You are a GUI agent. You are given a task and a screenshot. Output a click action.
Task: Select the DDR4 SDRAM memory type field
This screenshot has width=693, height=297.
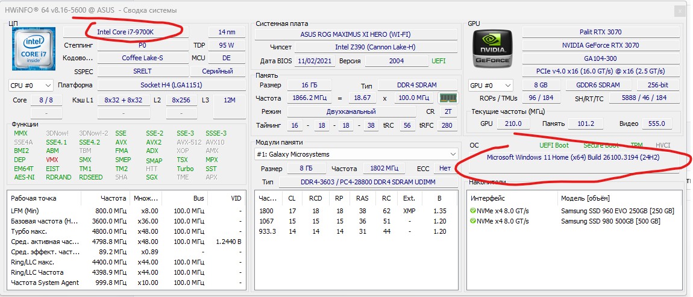point(418,85)
